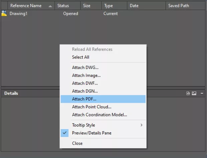The height and width of the screenshot is (158, 207).
Task: Collapse the Details pane with minus icon
Action: point(202,93)
